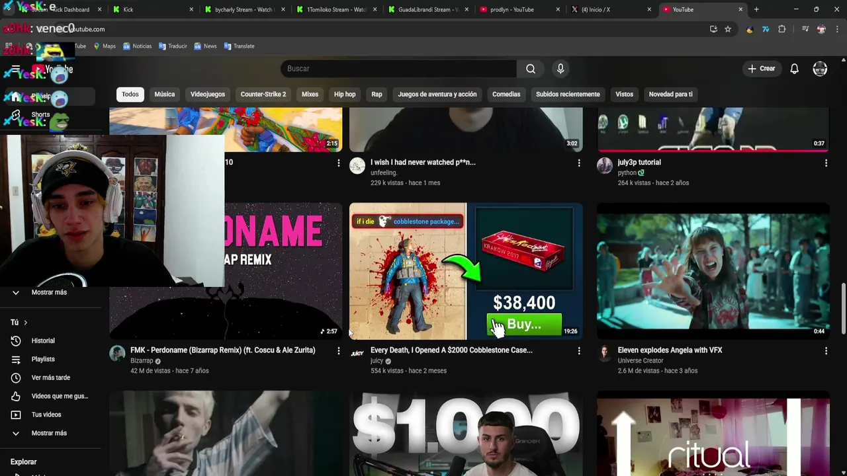847x476 pixels.
Task: Open the Noticias bookmark
Action: click(x=137, y=46)
